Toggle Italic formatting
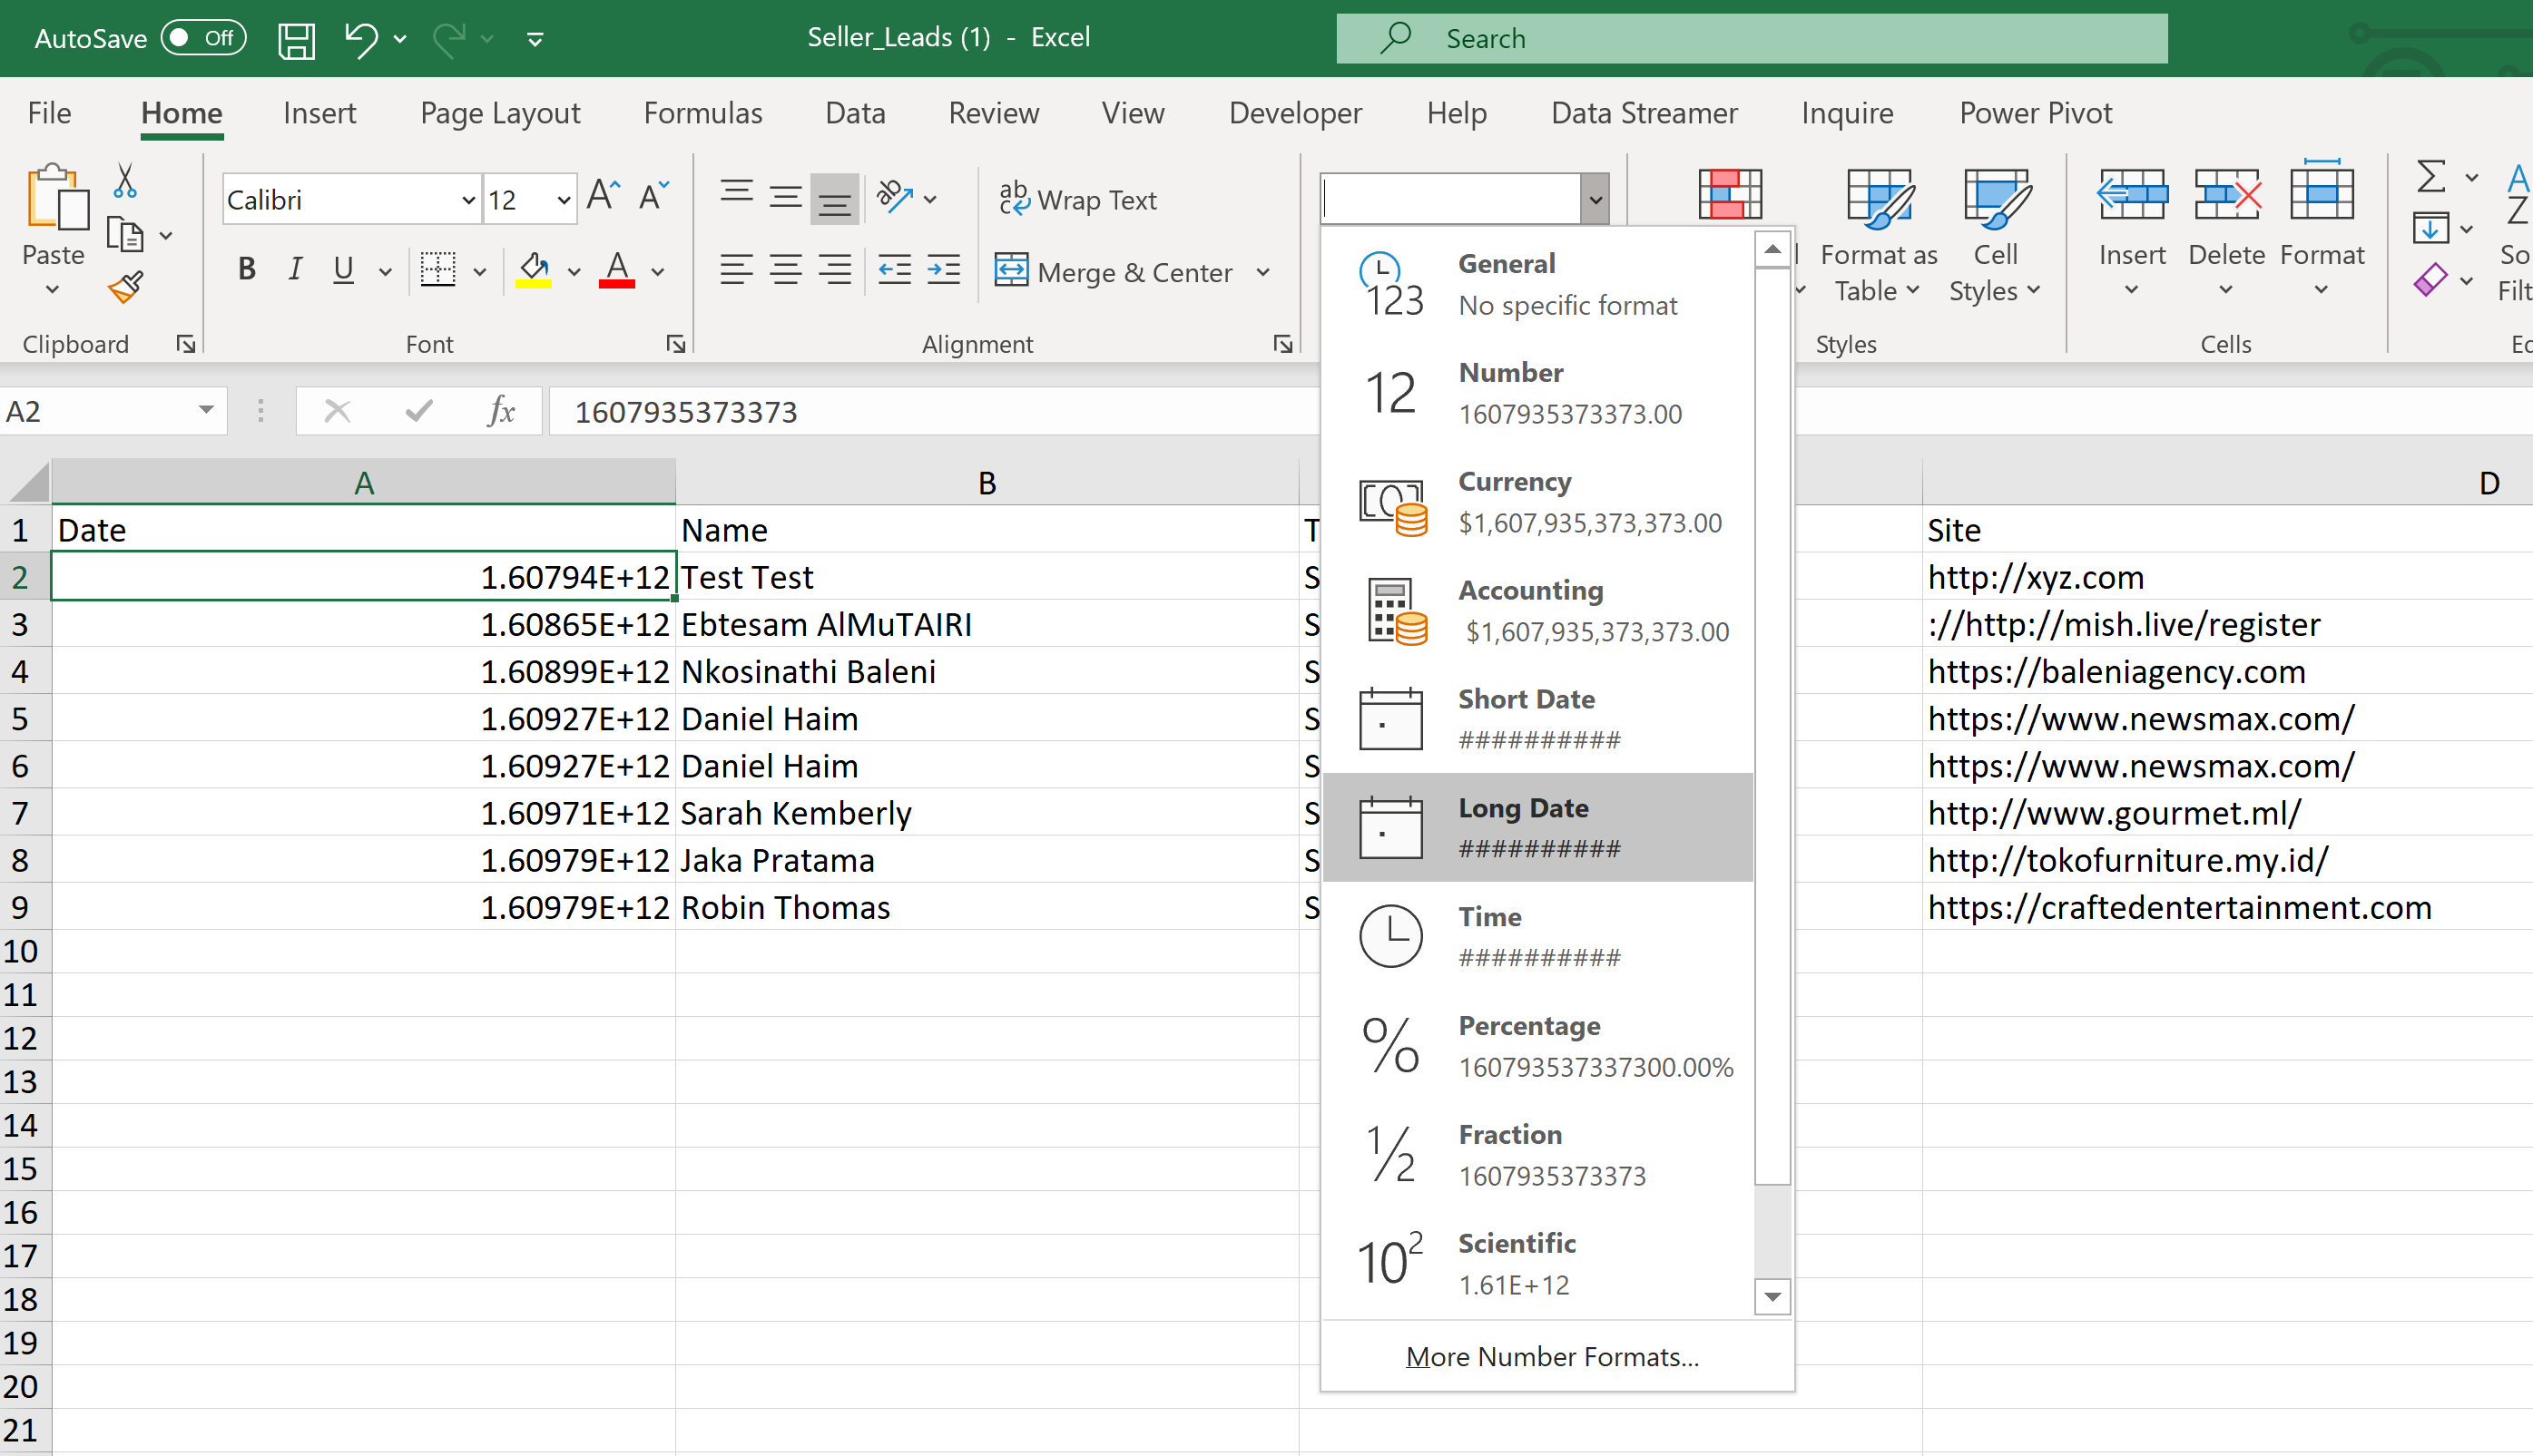 pos(294,270)
